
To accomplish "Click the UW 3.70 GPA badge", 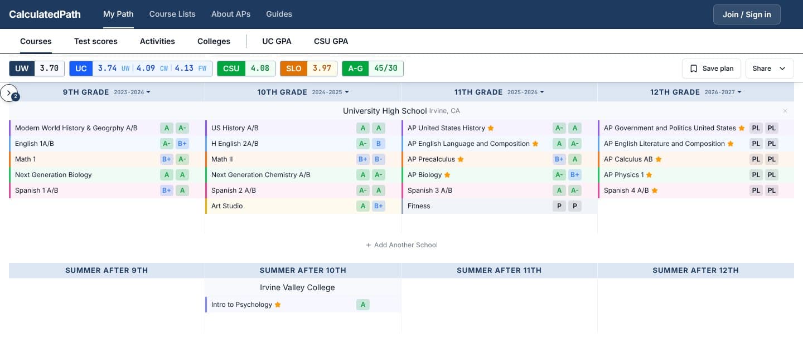I will pyautogui.click(x=37, y=69).
